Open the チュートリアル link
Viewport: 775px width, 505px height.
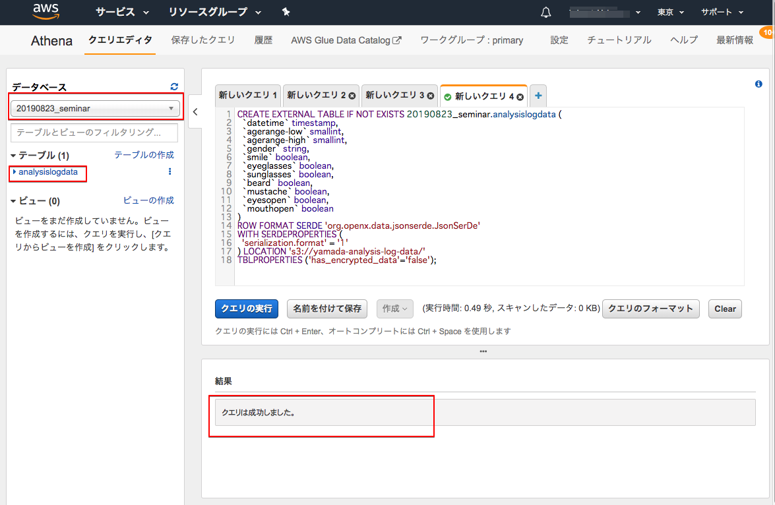click(x=619, y=40)
